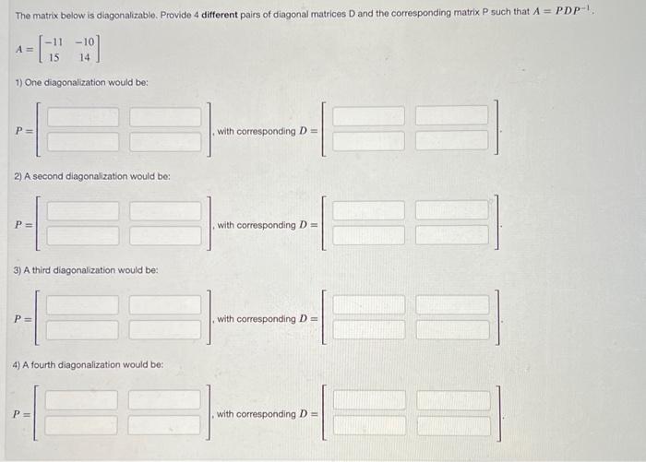
Task: Click top-left D entry of fourth diagonalization
Action: pos(369,400)
